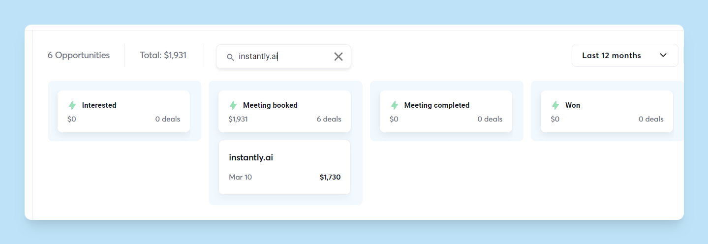Click lightning icon beside Meeting booked
Image resolution: width=708 pixels, height=244 pixels.
(233, 105)
